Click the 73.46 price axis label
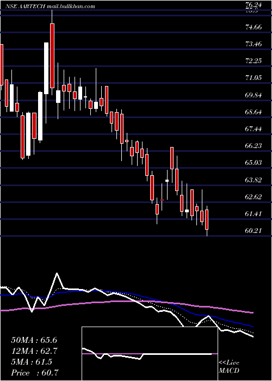 254,44
